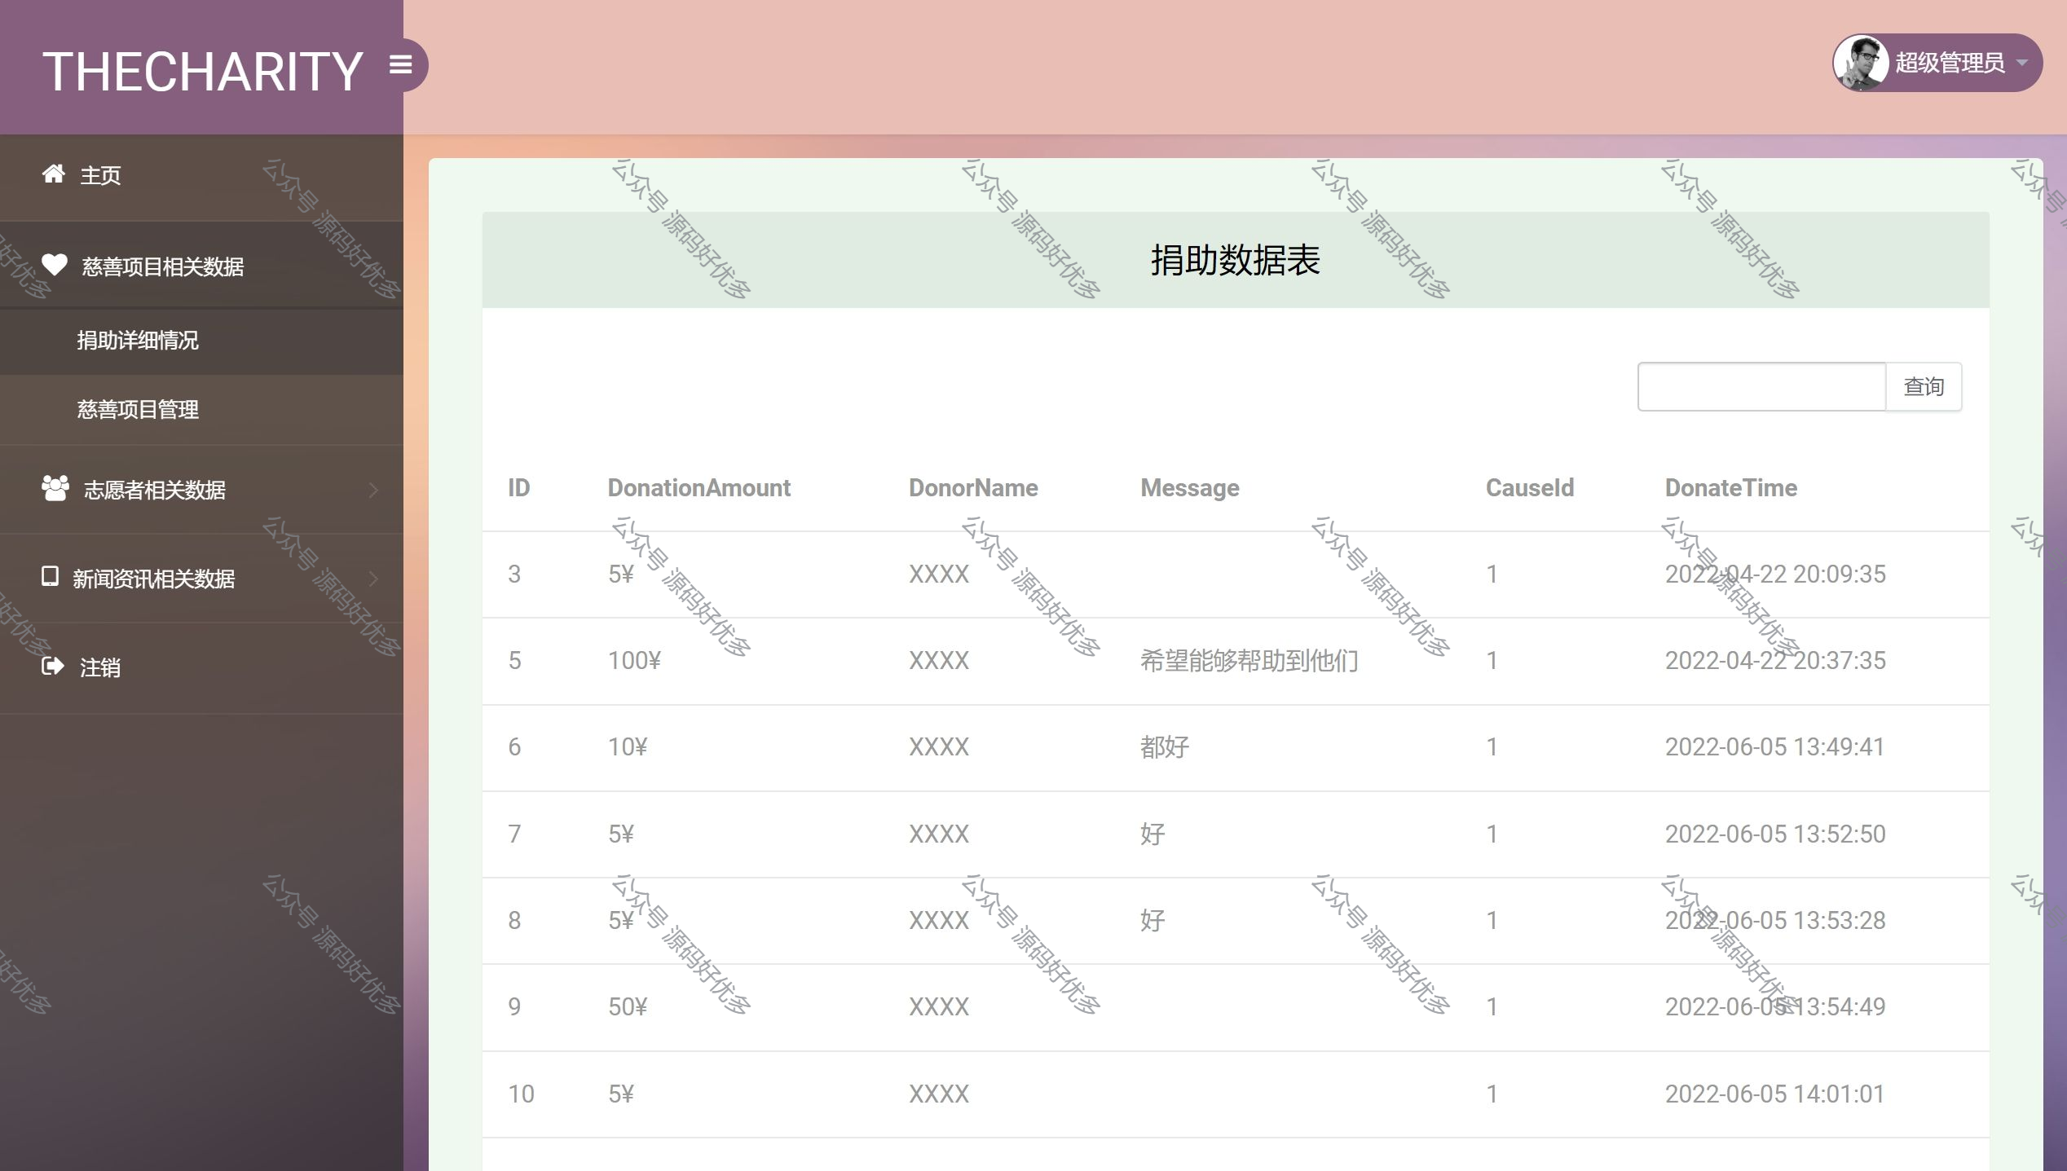The image size is (2067, 1171).
Task: Click the volunteers group icon
Action: coord(55,488)
